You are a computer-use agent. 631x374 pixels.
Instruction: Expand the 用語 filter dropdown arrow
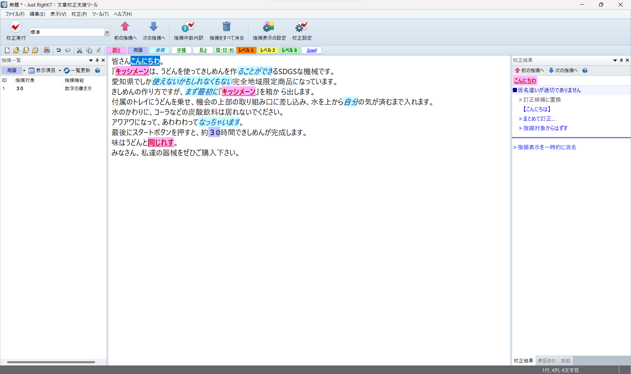click(24, 71)
